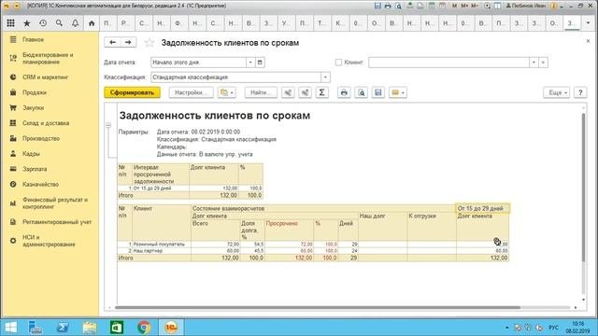Expand Клиент field dropdown arrow
The height and width of the screenshot is (336, 598).
(534, 63)
